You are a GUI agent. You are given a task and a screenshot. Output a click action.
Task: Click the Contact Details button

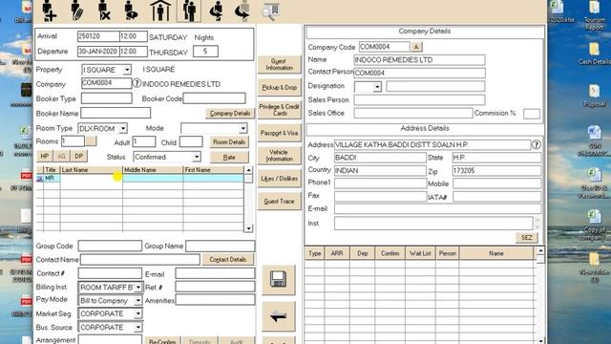click(x=228, y=259)
